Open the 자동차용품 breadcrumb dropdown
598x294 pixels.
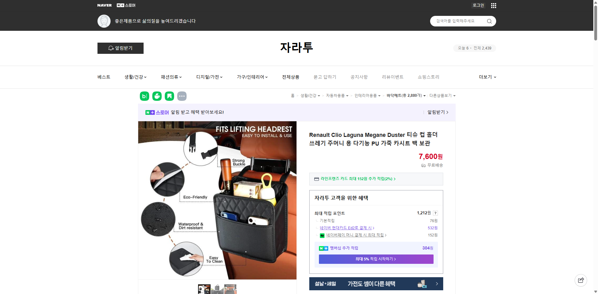(x=337, y=96)
